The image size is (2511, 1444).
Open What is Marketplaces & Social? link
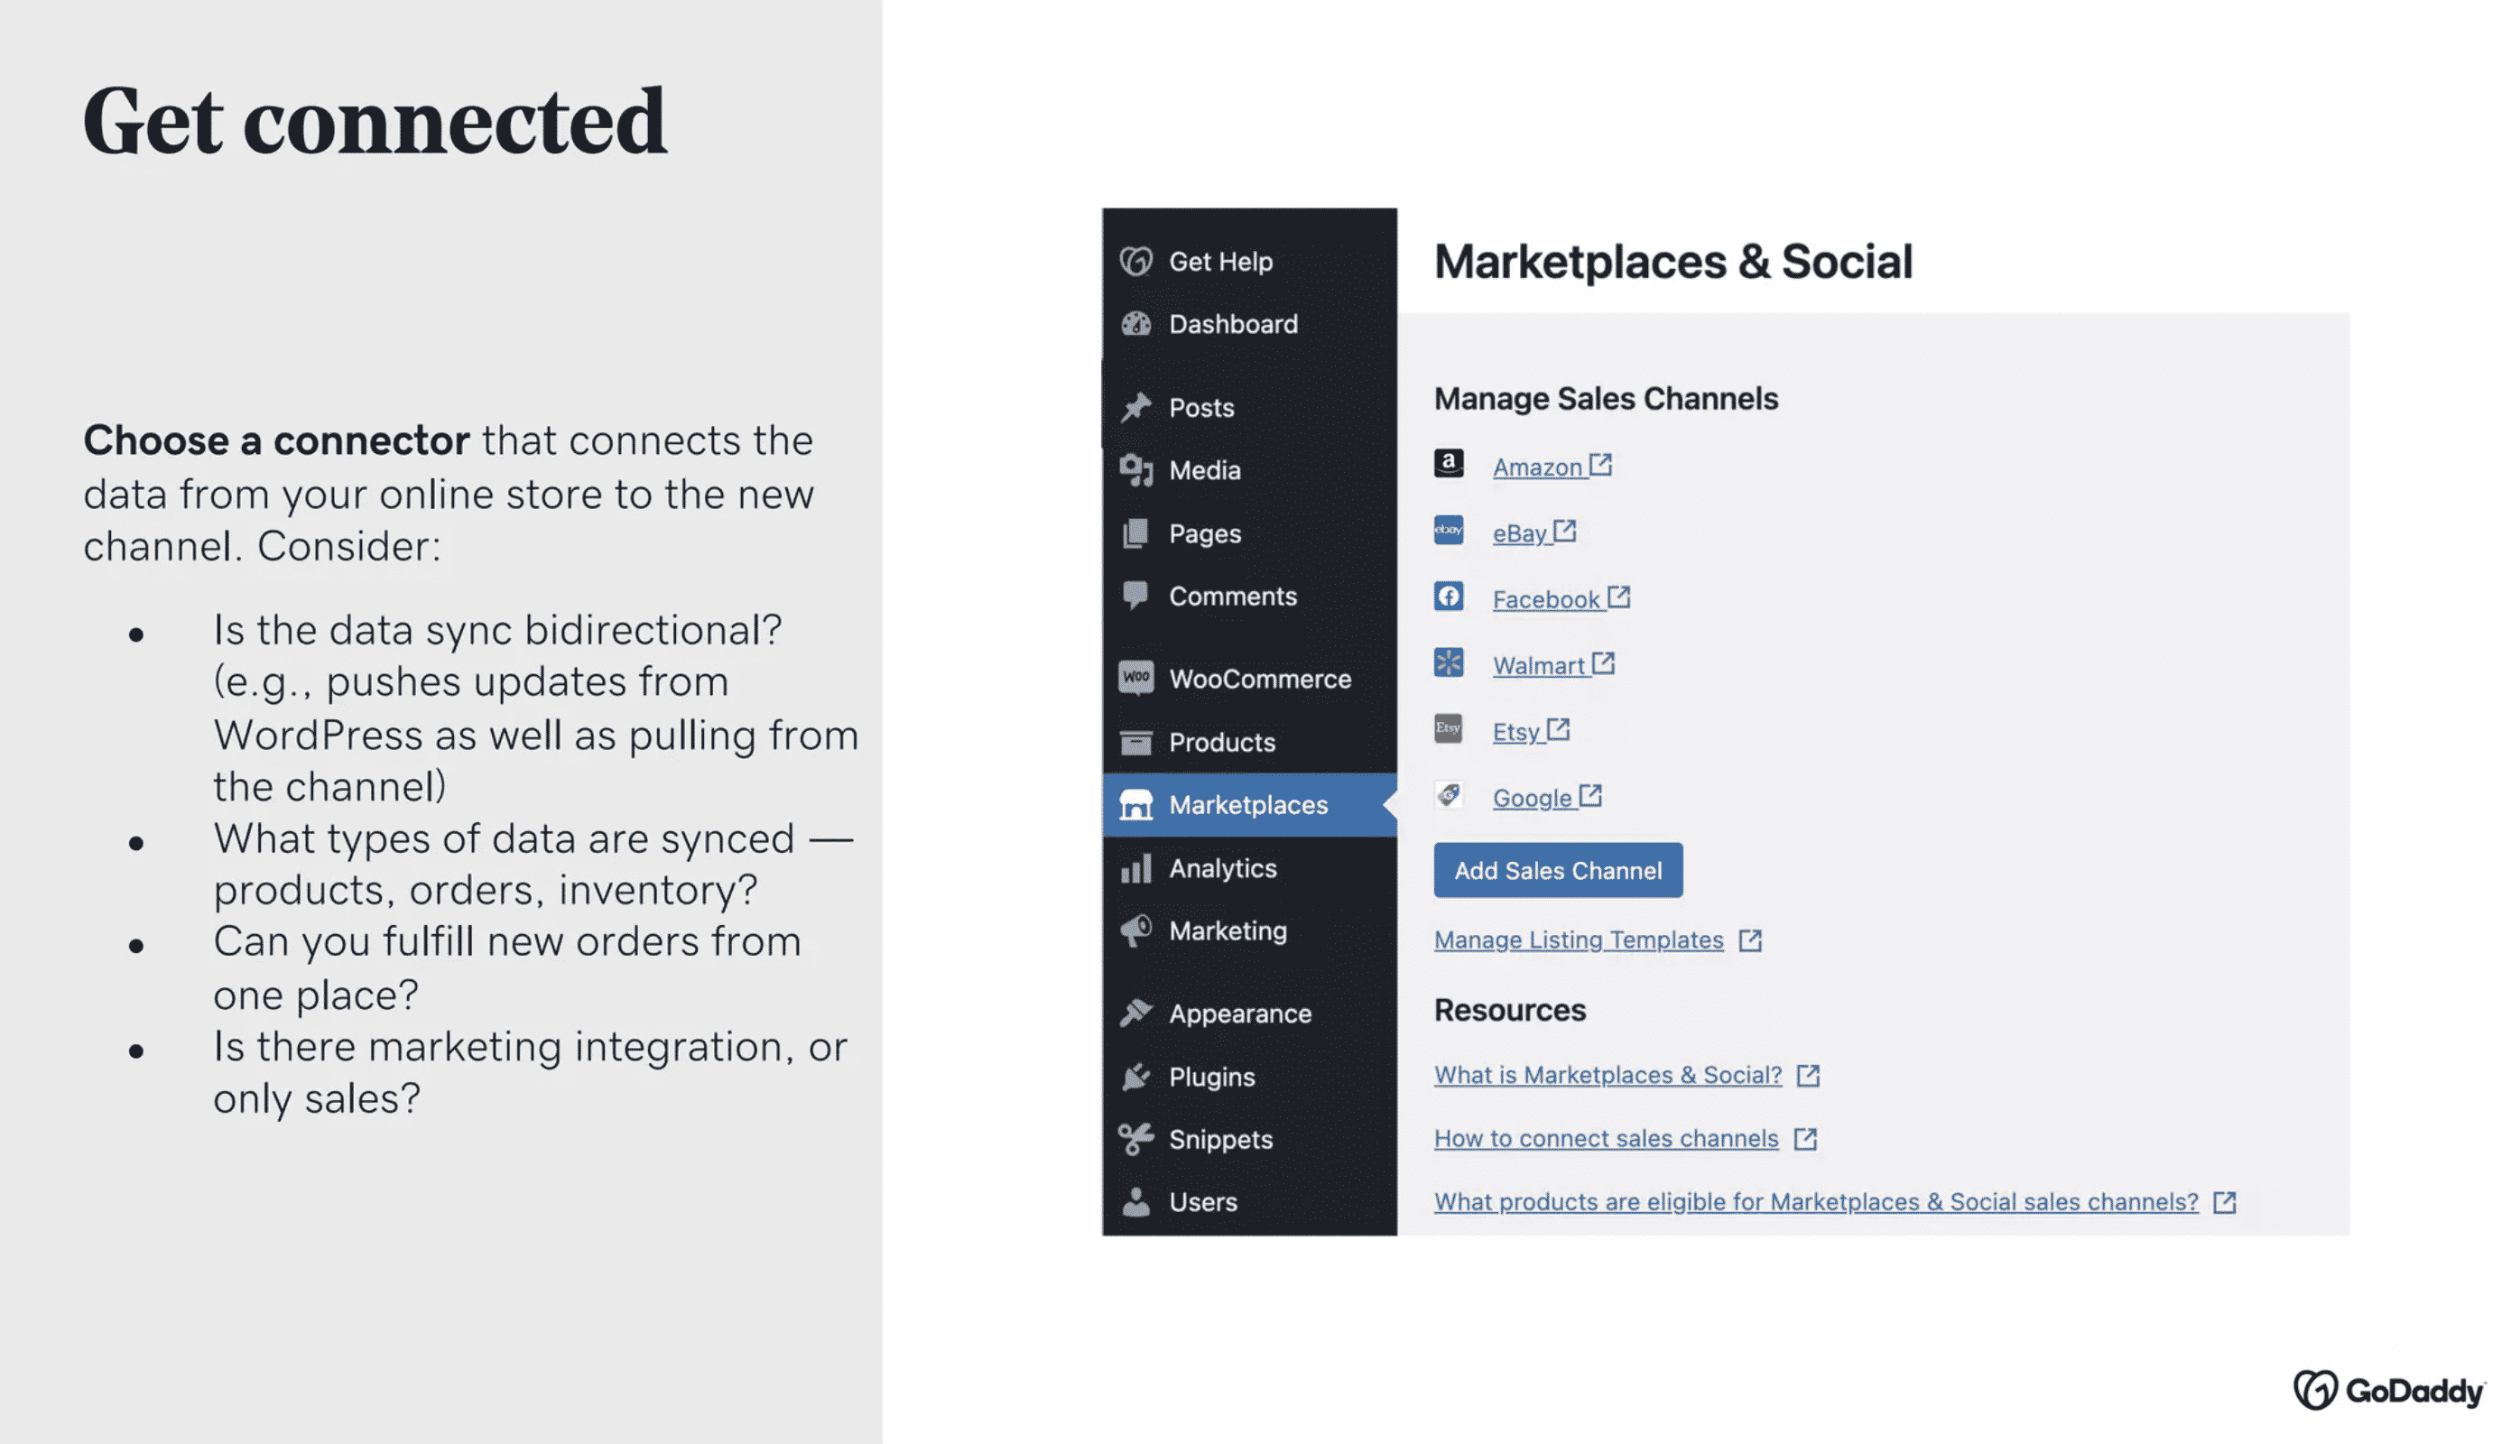point(1608,1076)
